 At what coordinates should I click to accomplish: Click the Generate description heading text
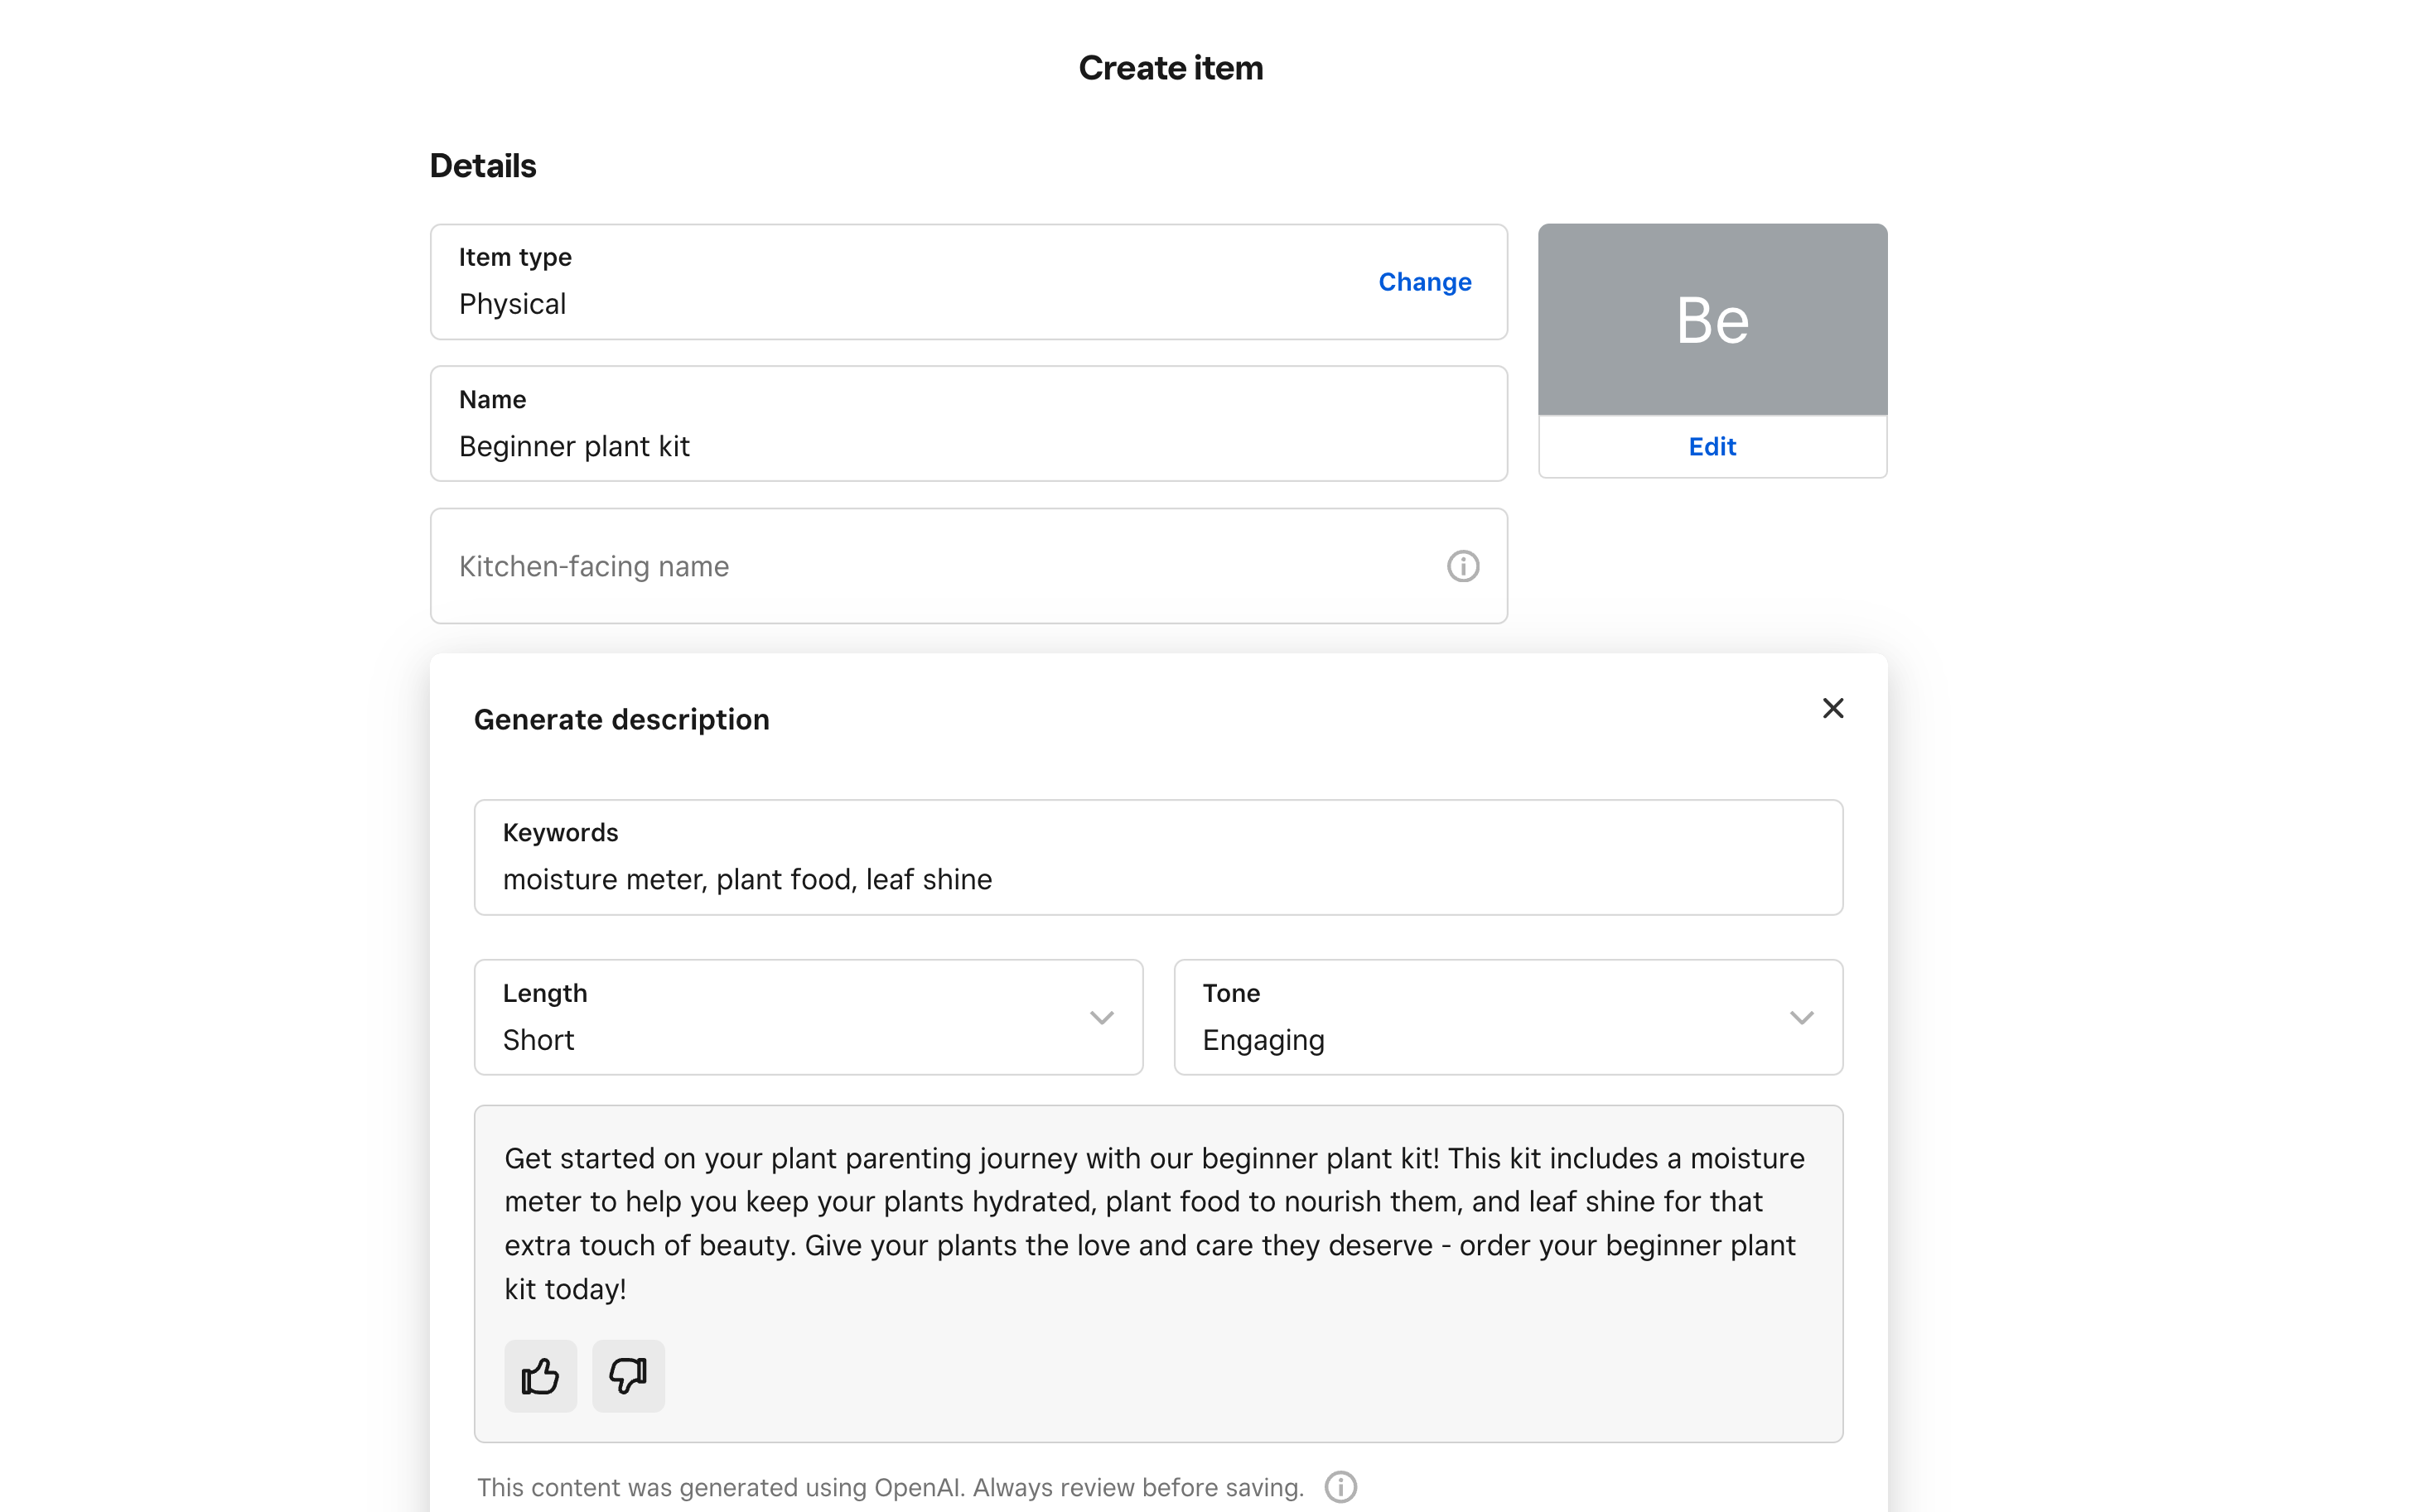click(x=621, y=720)
